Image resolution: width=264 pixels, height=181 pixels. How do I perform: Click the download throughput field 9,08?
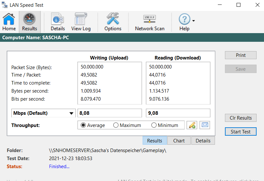pos(178,113)
